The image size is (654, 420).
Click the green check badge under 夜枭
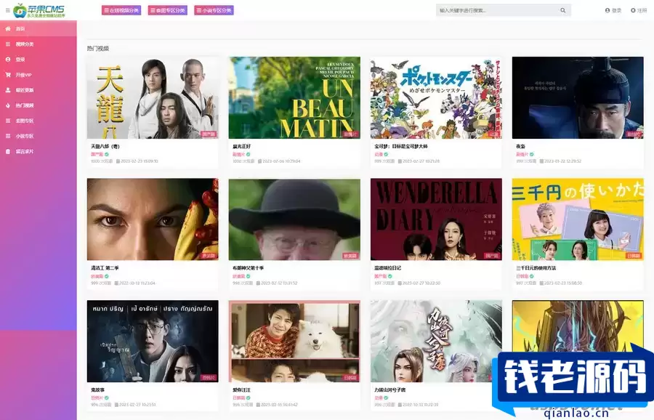532,154
